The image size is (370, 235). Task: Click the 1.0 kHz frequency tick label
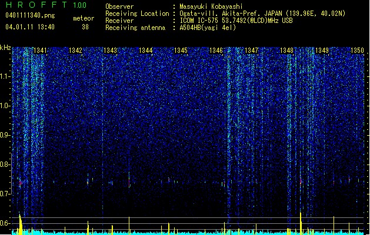5,106
